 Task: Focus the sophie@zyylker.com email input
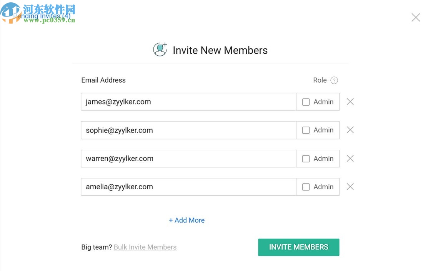[188, 130]
